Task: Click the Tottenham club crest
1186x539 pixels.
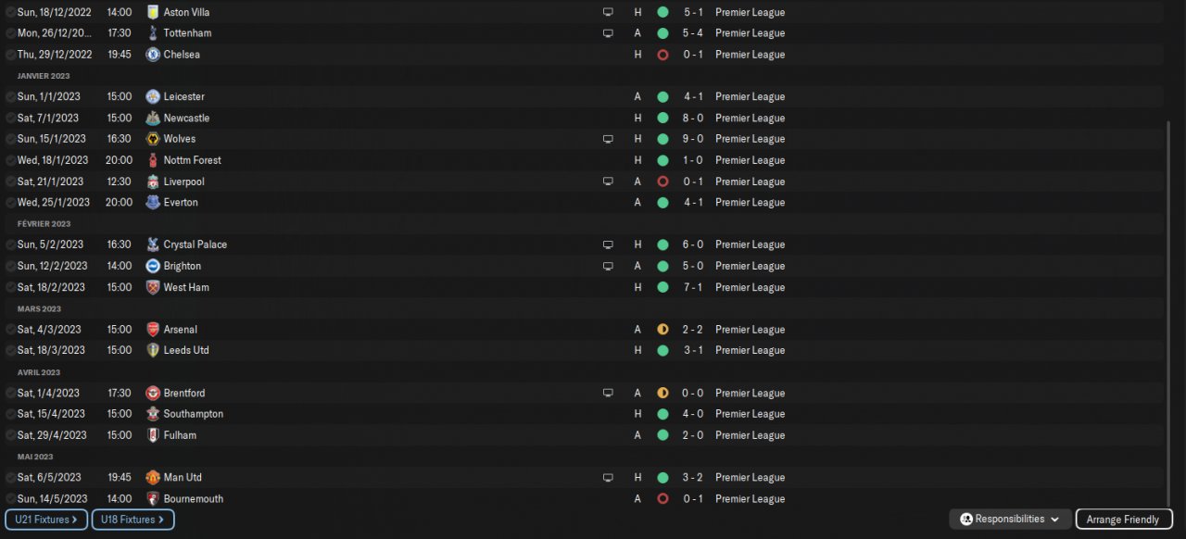Action: click(x=153, y=33)
